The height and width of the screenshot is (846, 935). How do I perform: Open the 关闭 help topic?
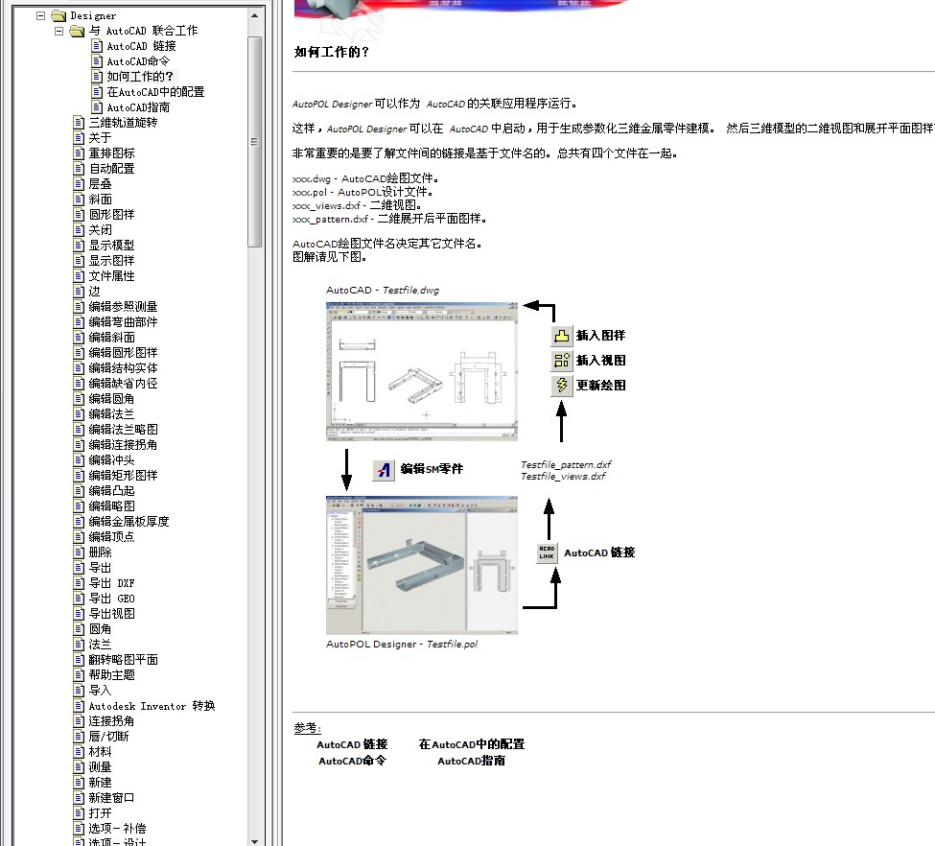[x=100, y=230]
